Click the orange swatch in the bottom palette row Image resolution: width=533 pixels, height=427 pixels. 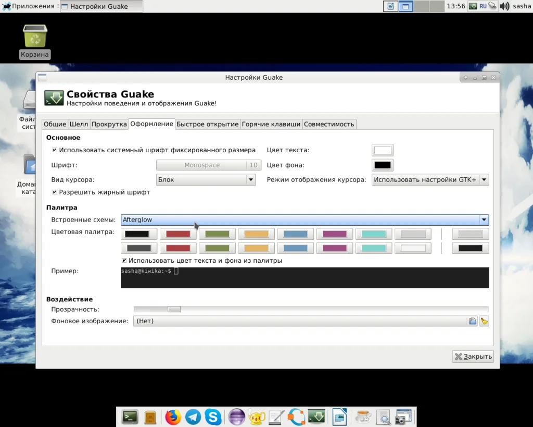pyautogui.click(x=256, y=248)
